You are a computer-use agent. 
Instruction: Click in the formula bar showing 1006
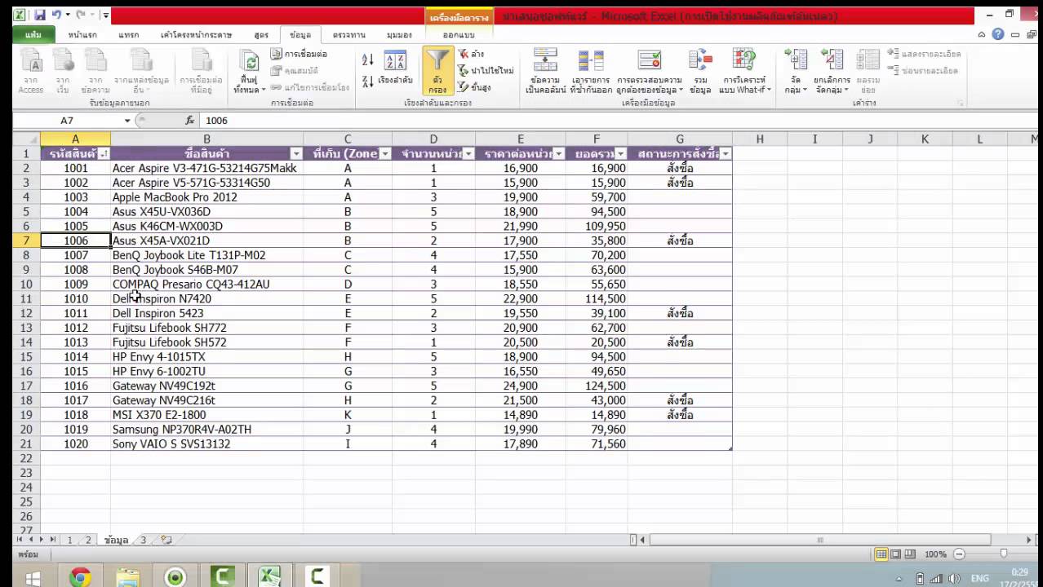click(x=620, y=120)
